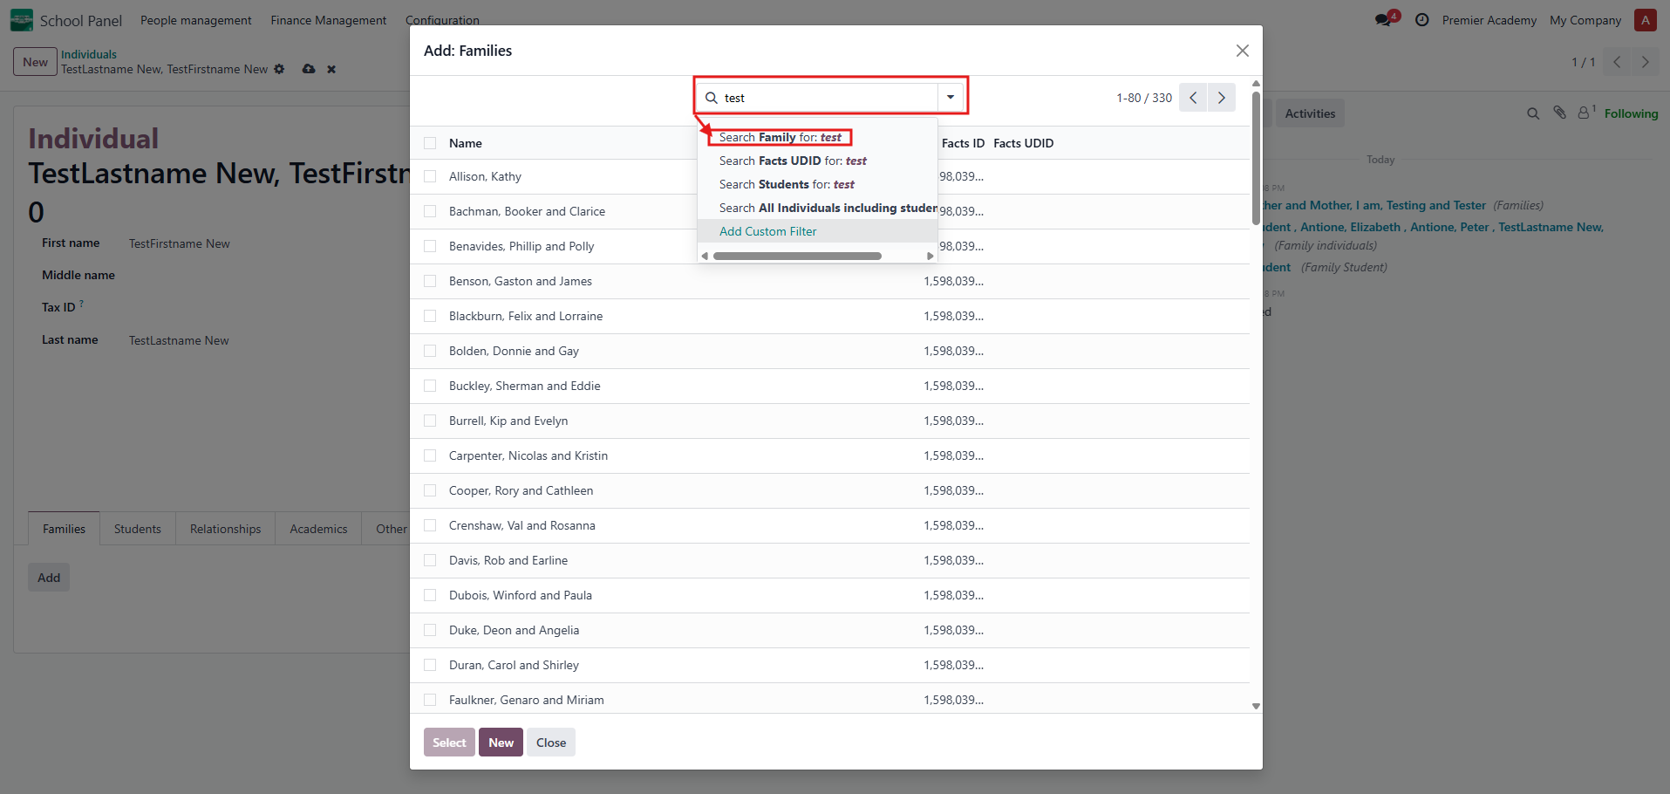Go to next page in Families dialog

[1222, 98]
